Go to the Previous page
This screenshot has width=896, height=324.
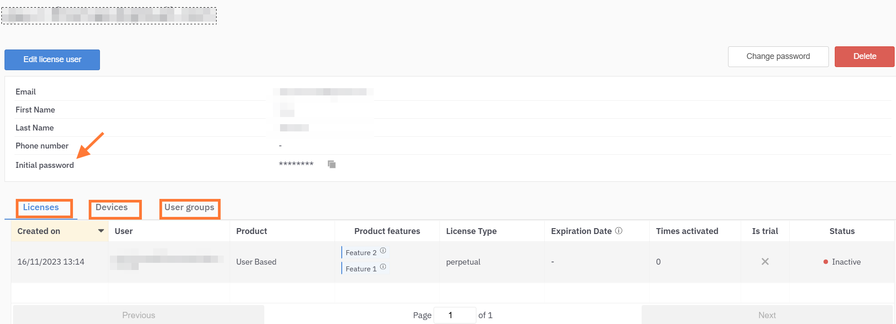click(139, 315)
